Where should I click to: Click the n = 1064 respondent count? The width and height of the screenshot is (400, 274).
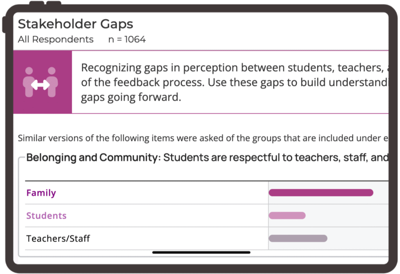pos(127,39)
